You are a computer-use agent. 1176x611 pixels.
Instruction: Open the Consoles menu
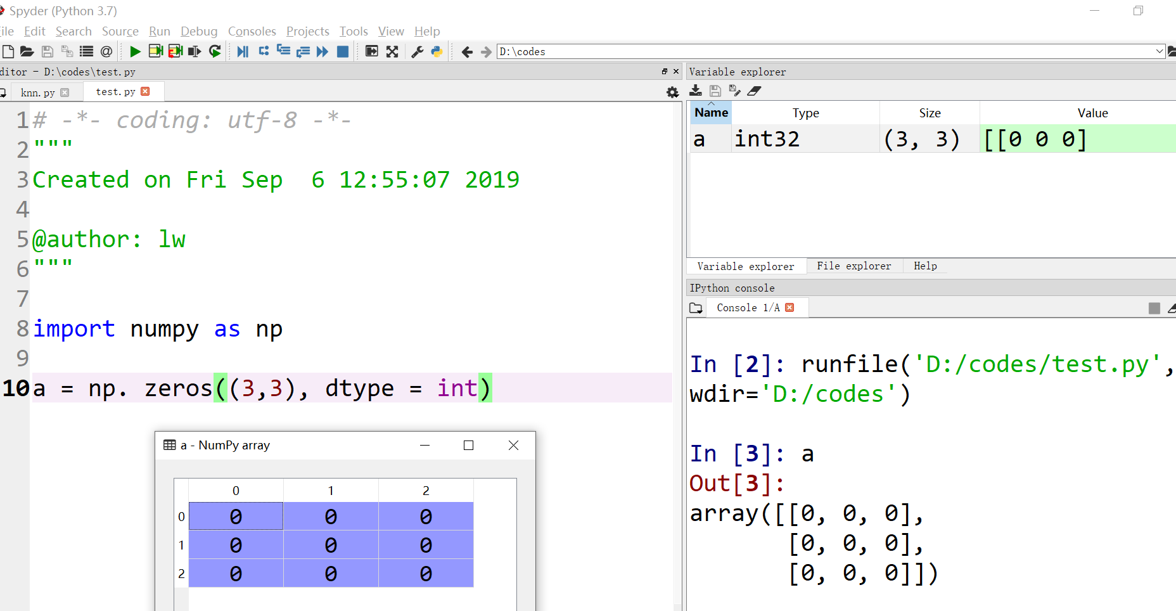point(252,31)
